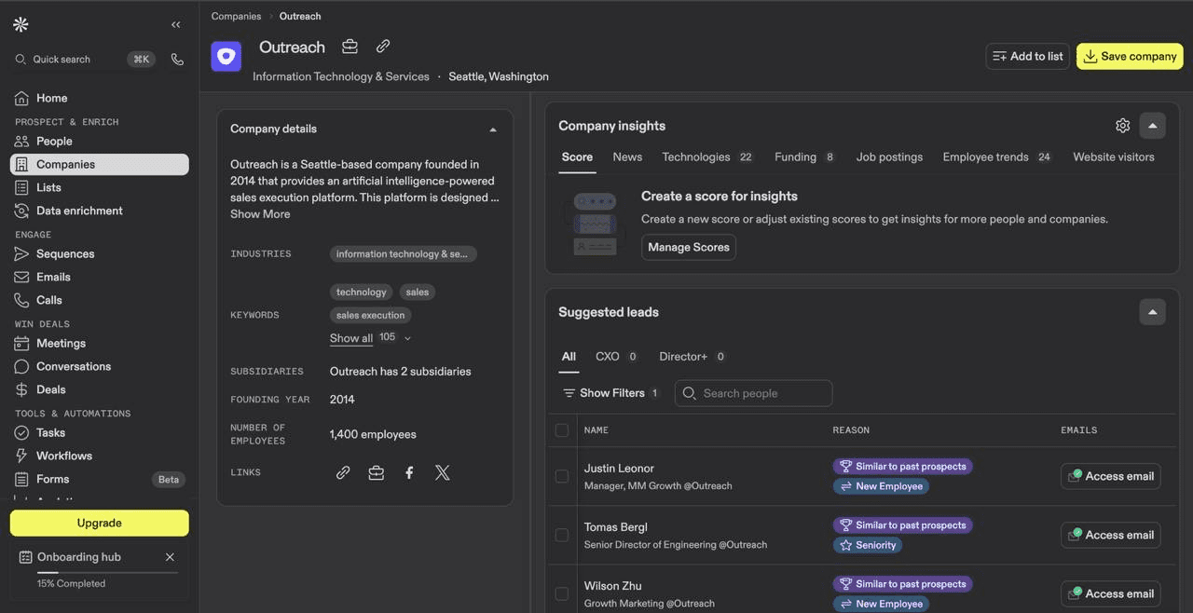Screen dimensions: 1193x613
Task: Tick the checkbox for Tomas Bergl
Action: click(562, 535)
